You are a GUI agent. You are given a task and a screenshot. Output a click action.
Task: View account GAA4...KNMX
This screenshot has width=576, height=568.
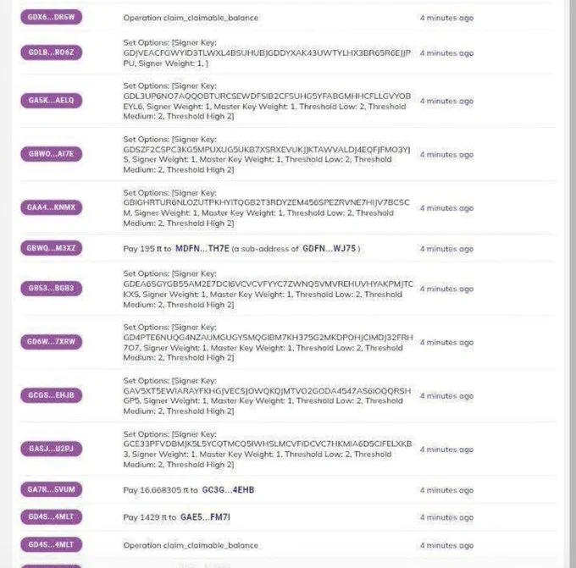51,207
